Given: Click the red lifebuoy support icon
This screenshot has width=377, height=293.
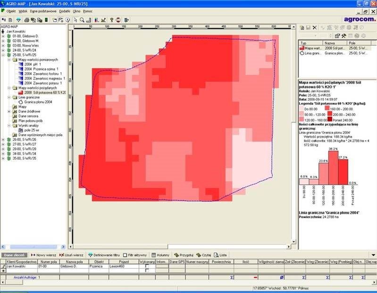Looking at the screenshot, I should (x=118, y=20).
